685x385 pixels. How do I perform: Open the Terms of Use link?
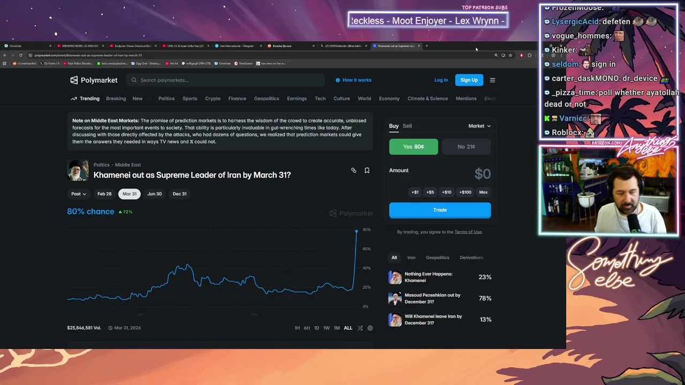tap(468, 232)
